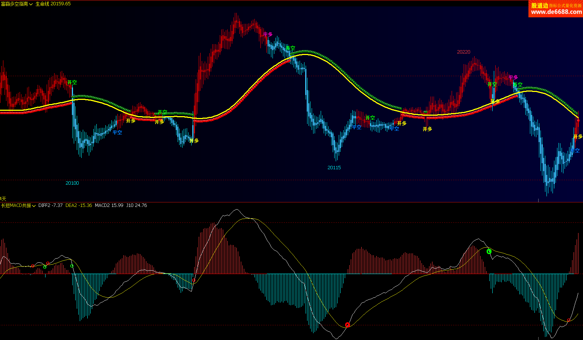This screenshot has height=340, width=583.
Task: Click the rightmost yellow 开多 signal marker
Action: tap(578, 136)
